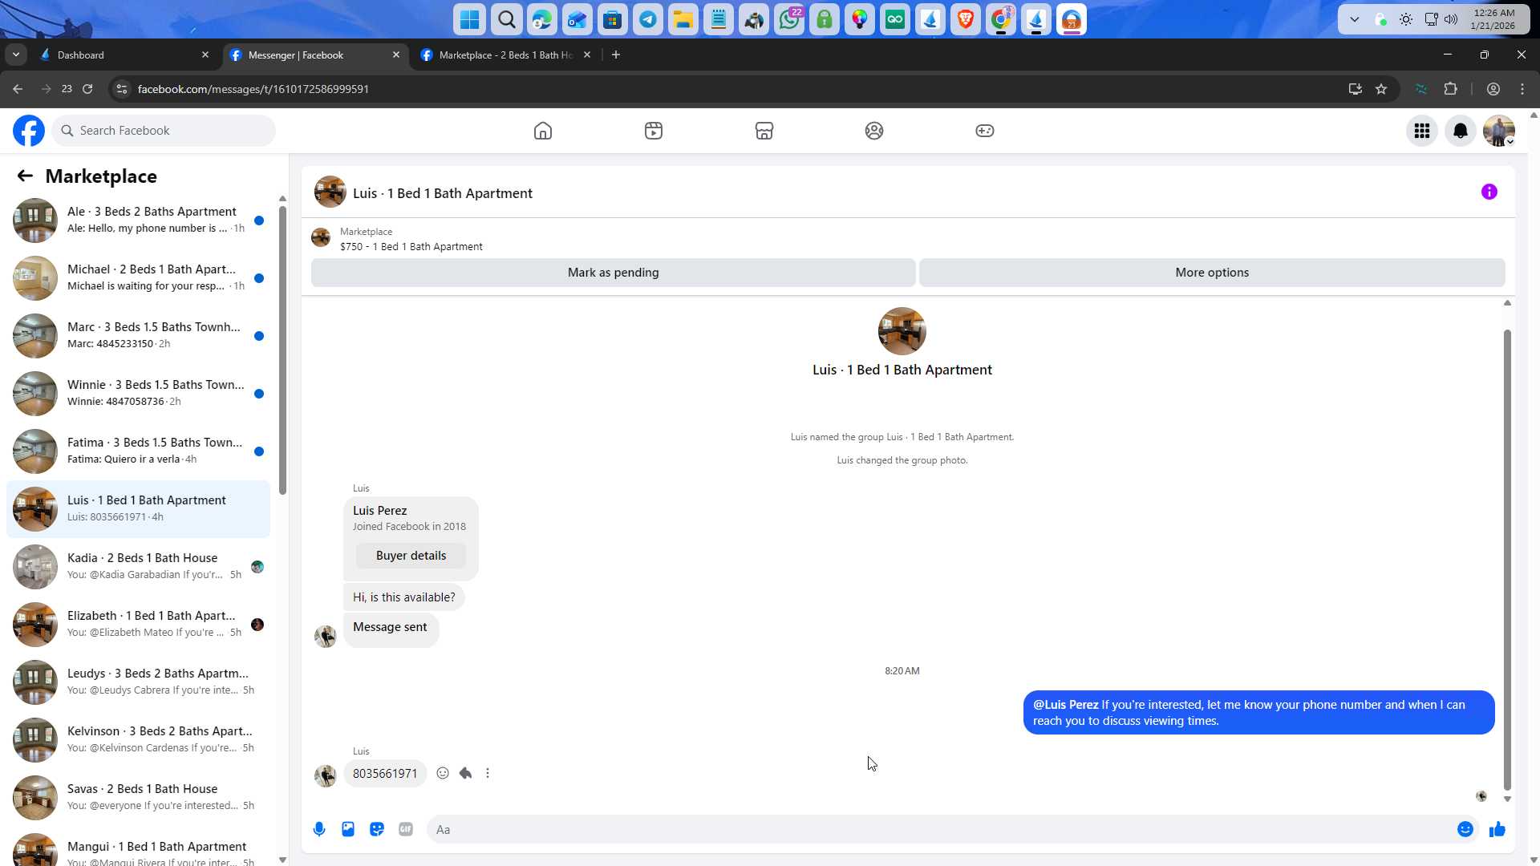This screenshot has height=866, width=1540.
Task: Open the browser three-dot menu
Action: pyautogui.click(x=1522, y=89)
